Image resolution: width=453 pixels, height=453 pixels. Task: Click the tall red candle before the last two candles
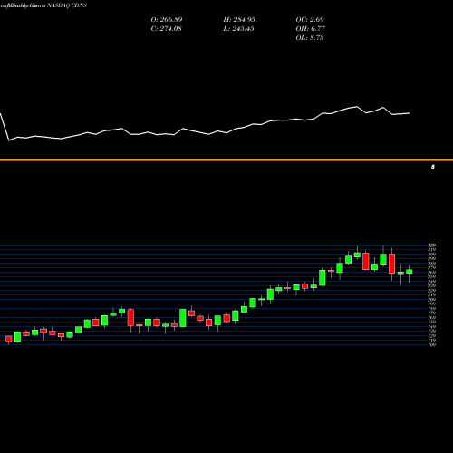pos(391,264)
